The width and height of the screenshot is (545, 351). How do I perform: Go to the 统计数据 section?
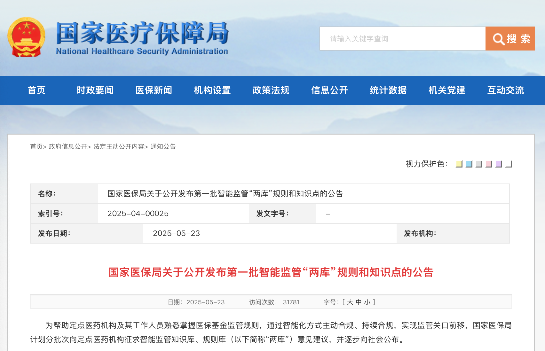tap(388, 90)
